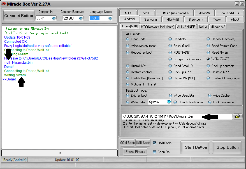This screenshot has width=246, height=169.
Task: Select Repair Wifi(Mtk) option
Action: click(170, 78)
